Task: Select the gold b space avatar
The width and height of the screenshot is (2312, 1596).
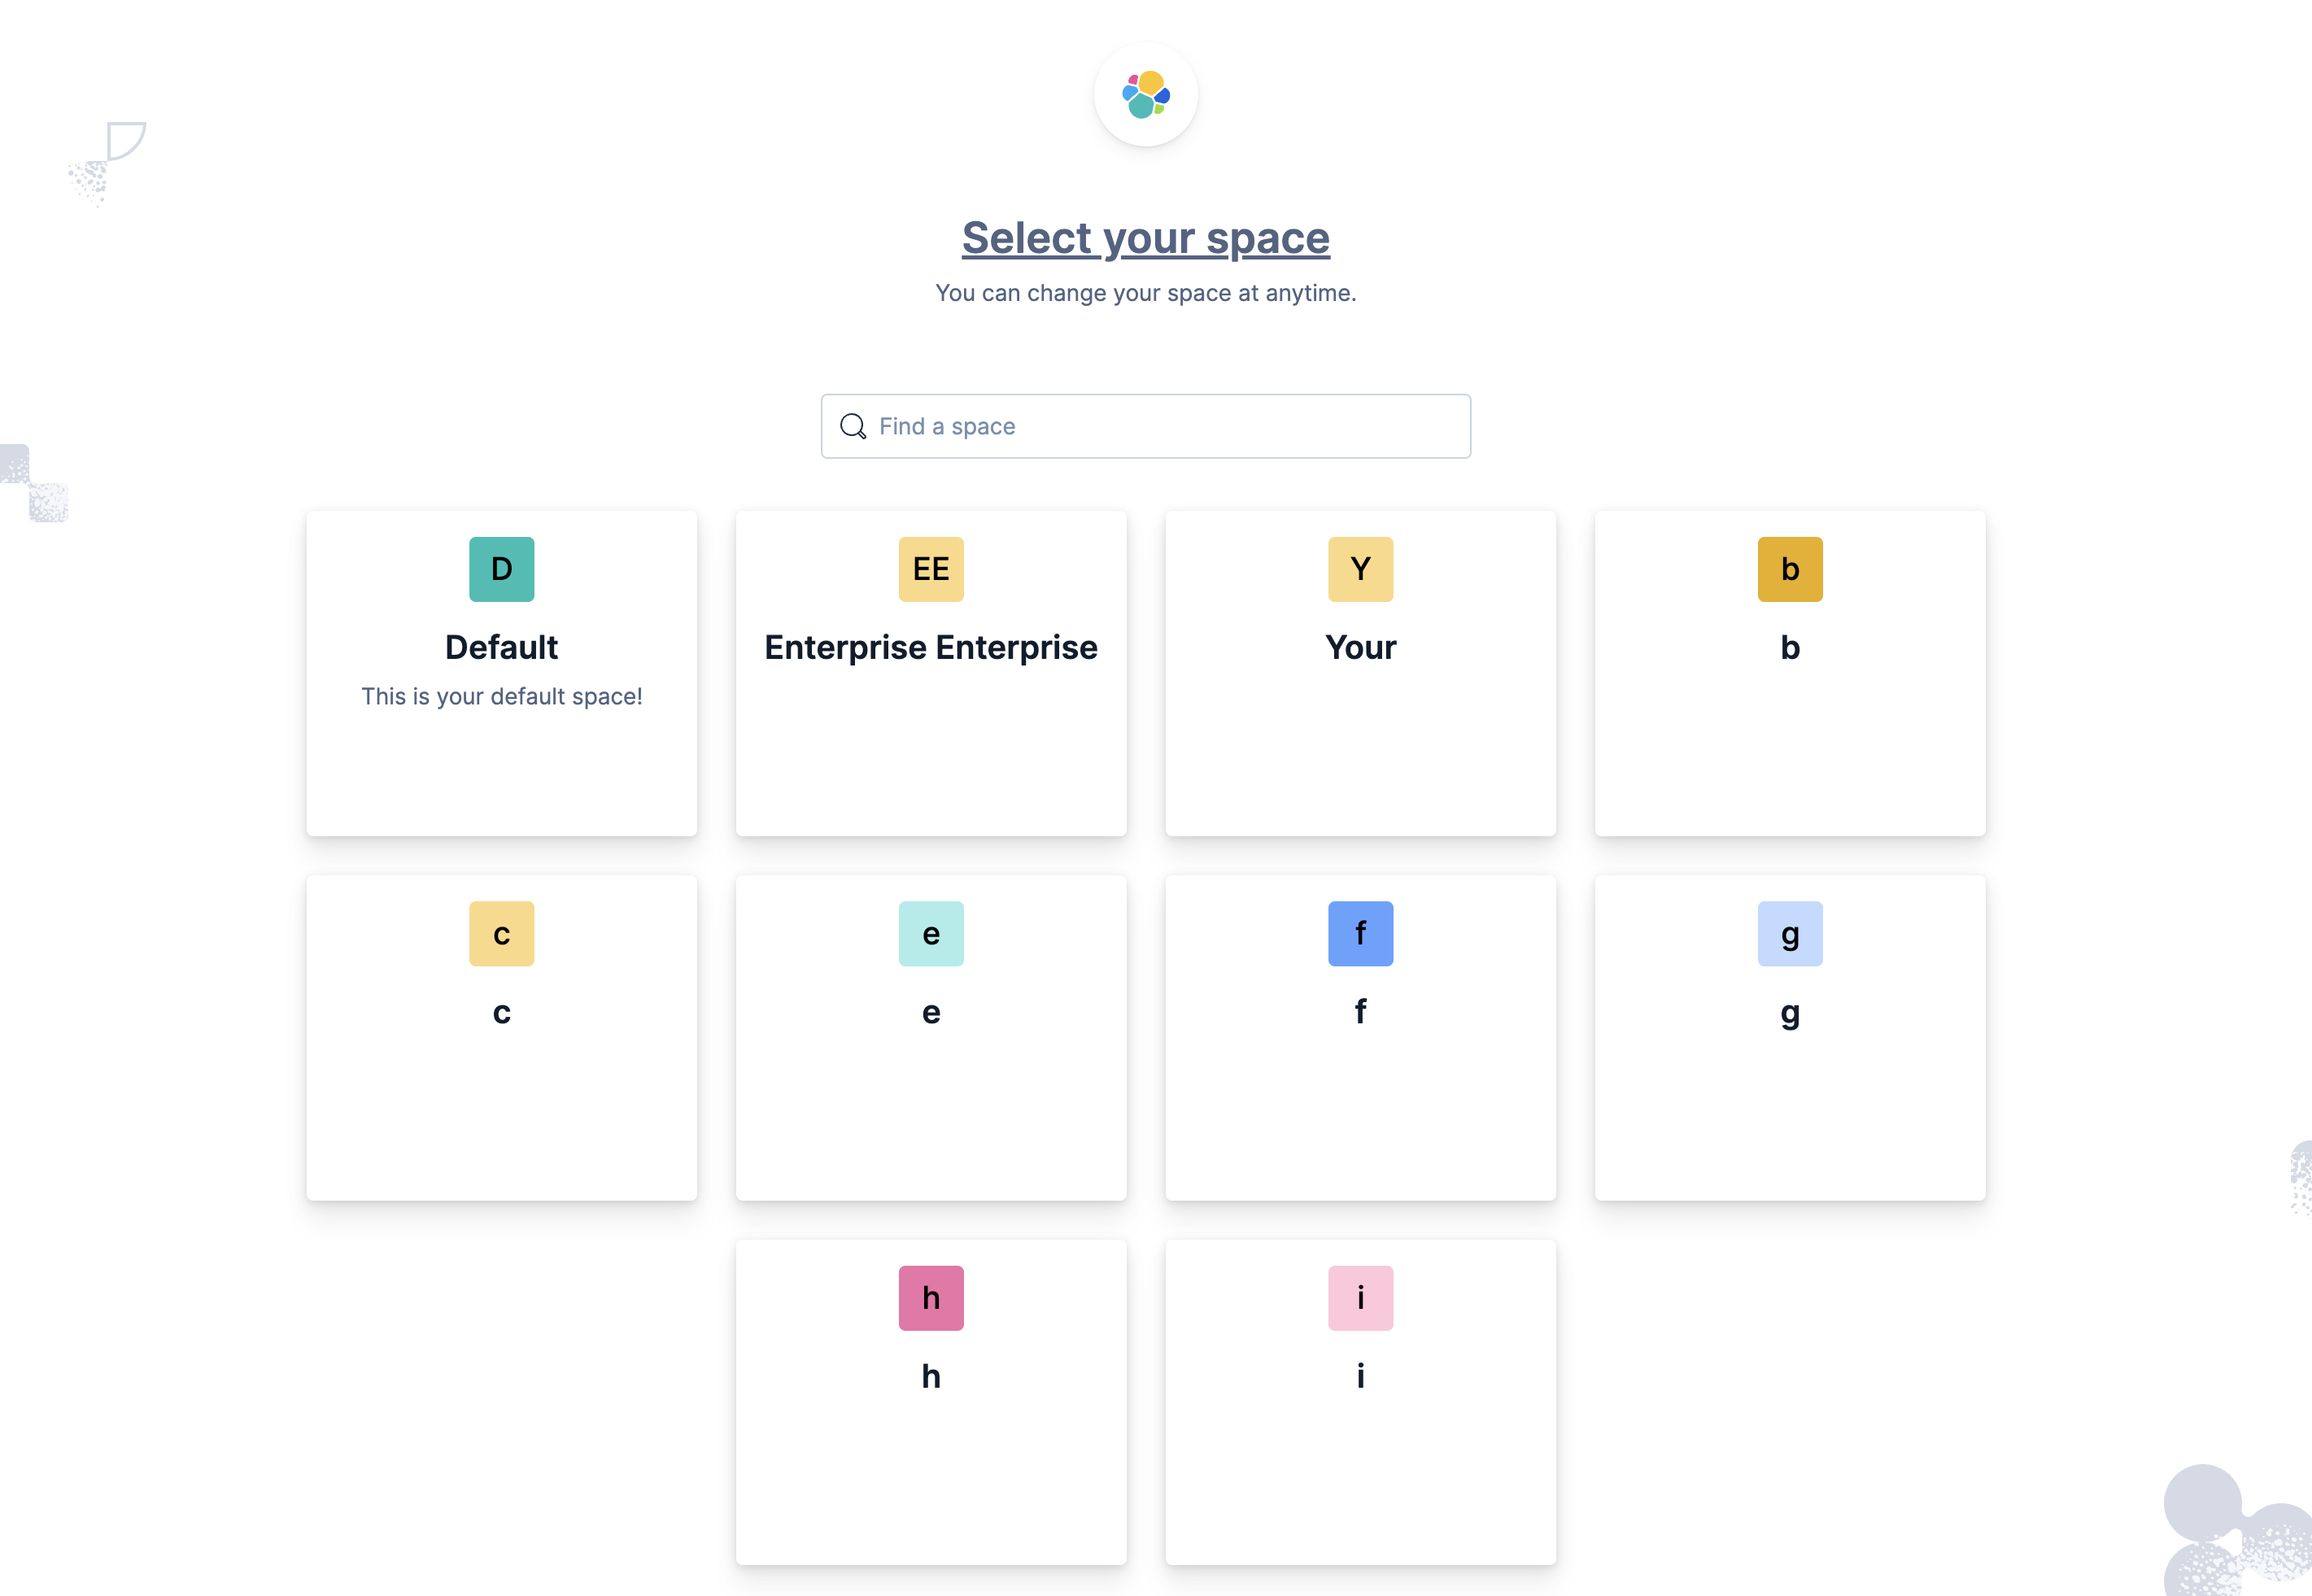Action: [x=1790, y=568]
